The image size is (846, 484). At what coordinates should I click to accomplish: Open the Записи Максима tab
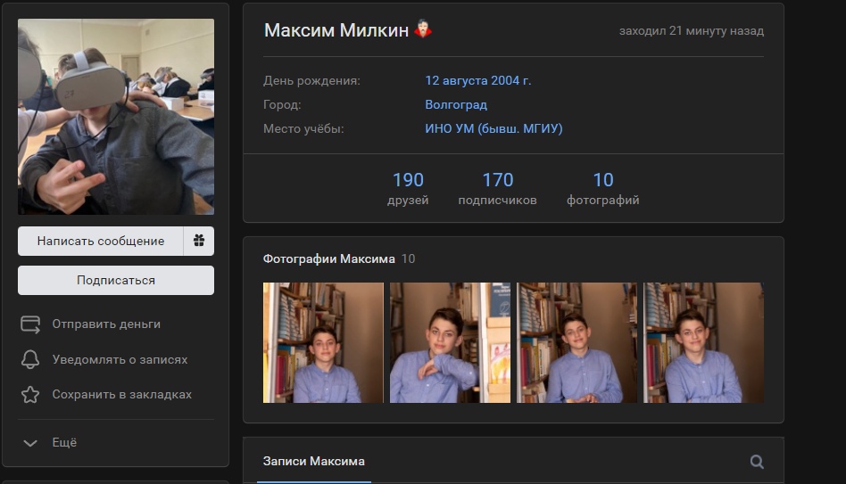click(x=313, y=462)
